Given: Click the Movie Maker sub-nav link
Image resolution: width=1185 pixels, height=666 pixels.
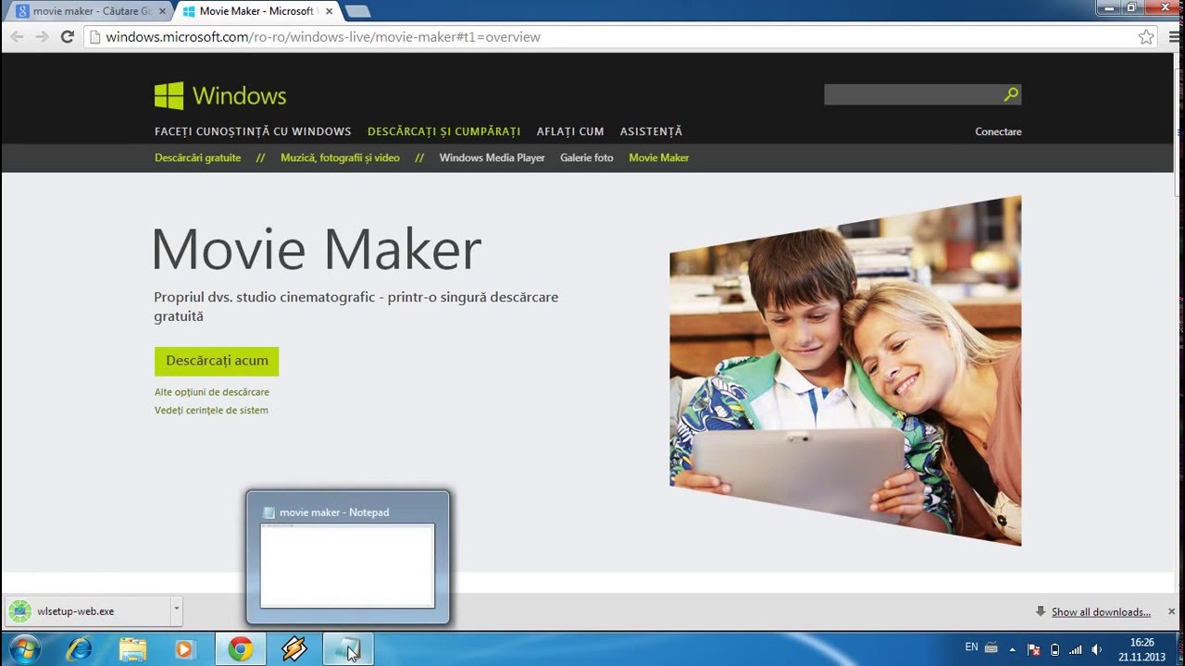Looking at the screenshot, I should [x=659, y=157].
